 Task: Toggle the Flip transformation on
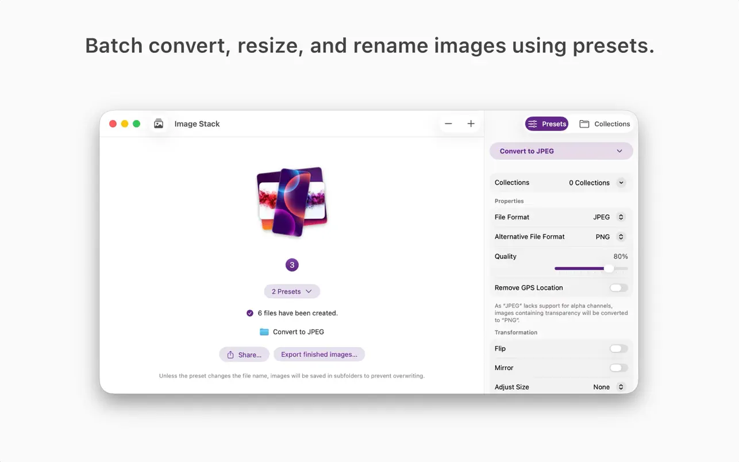coord(618,348)
